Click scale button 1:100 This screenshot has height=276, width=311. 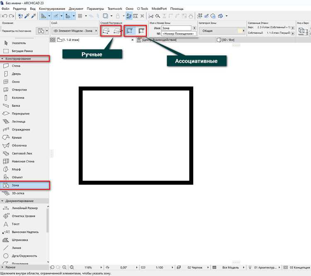(x=160, y=267)
